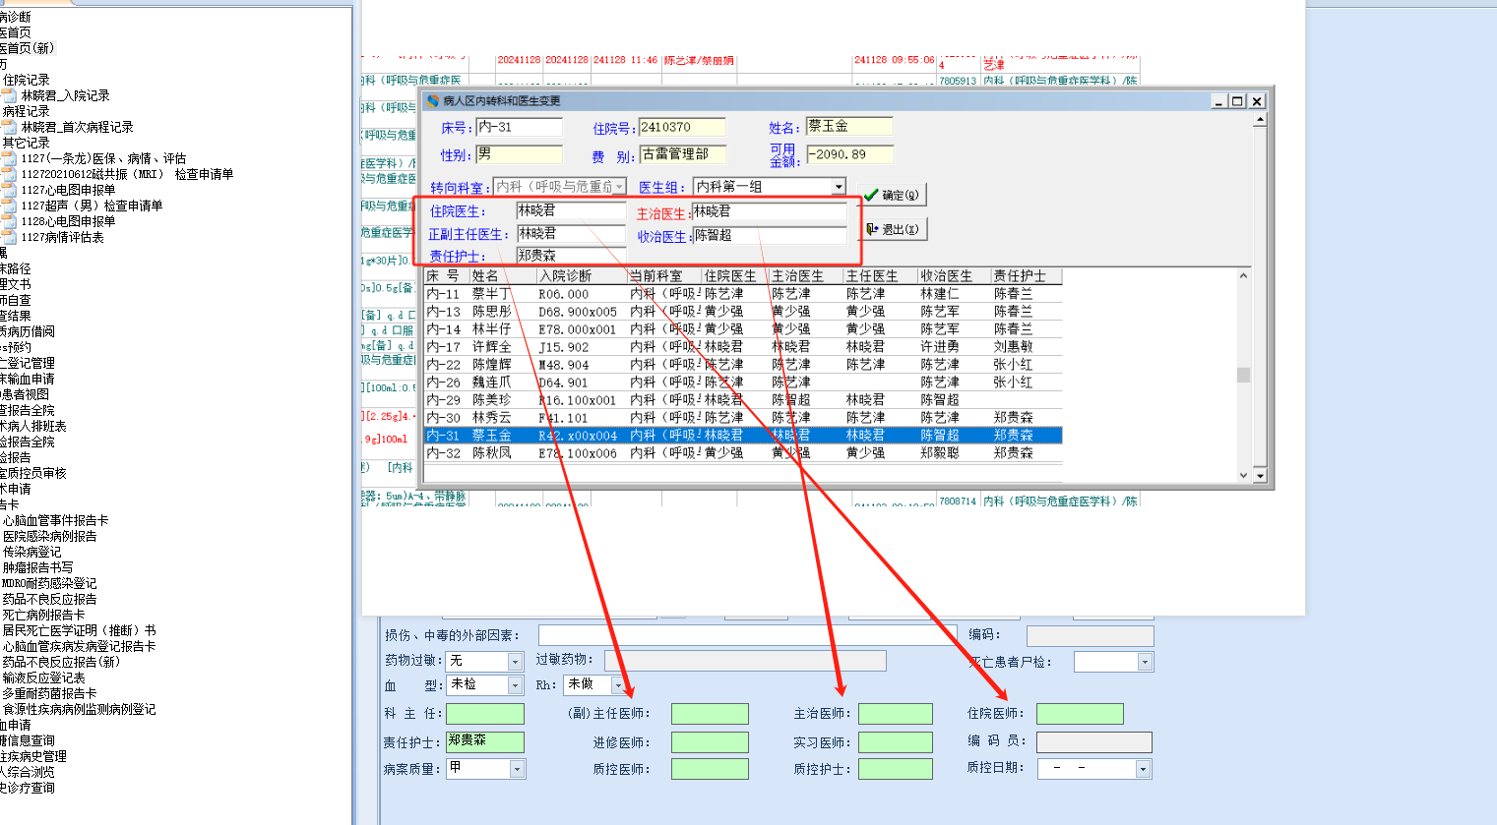Select the 其它记录 tree node
Viewport: 1497px width, 825px height.
(x=26, y=143)
